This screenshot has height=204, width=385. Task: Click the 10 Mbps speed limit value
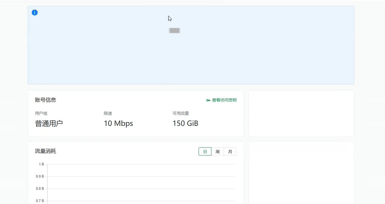coord(118,124)
